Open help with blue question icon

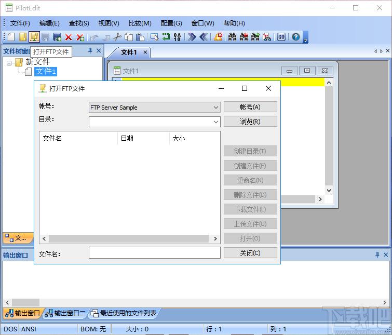pyautogui.click(x=296, y=37)
